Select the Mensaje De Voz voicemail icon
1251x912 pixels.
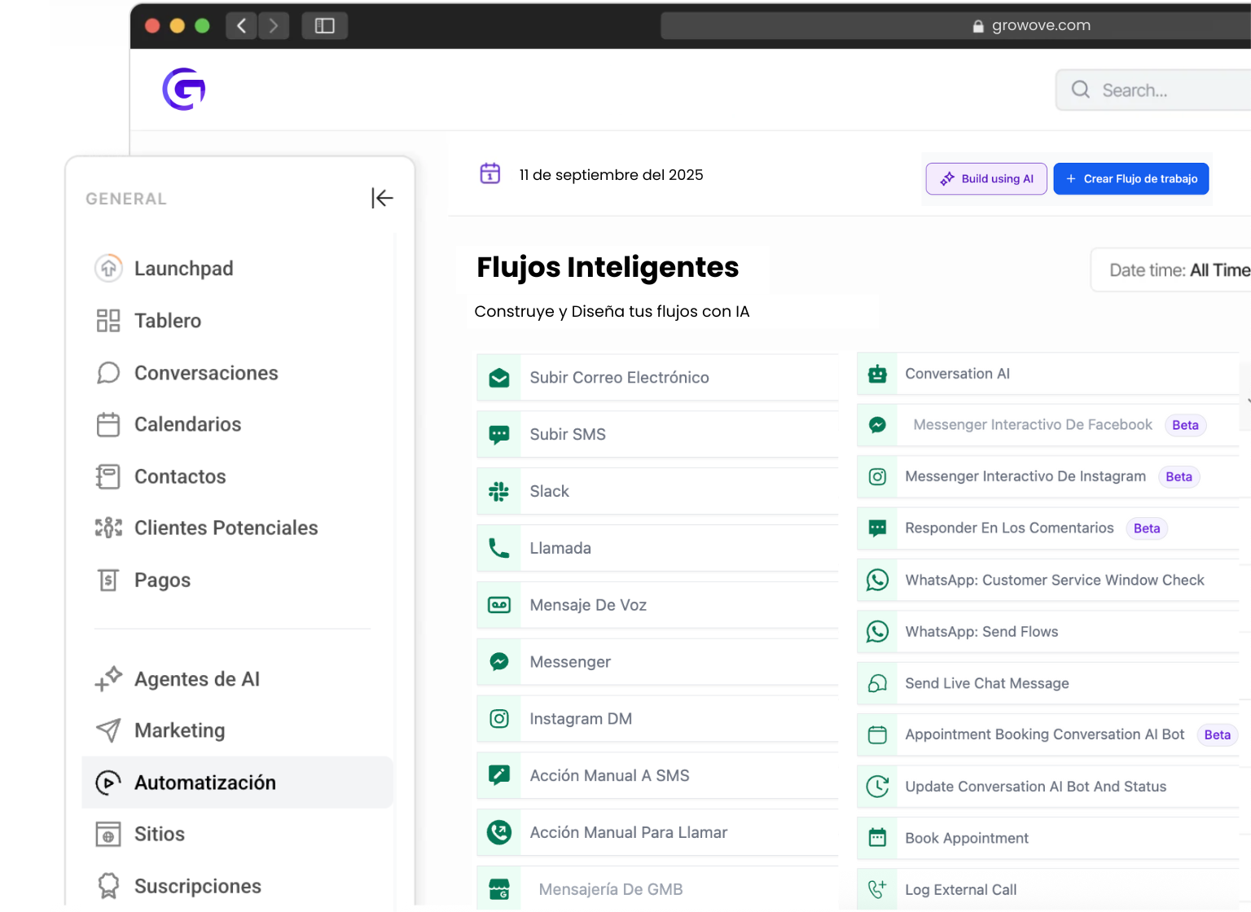[x=499, y=605]
